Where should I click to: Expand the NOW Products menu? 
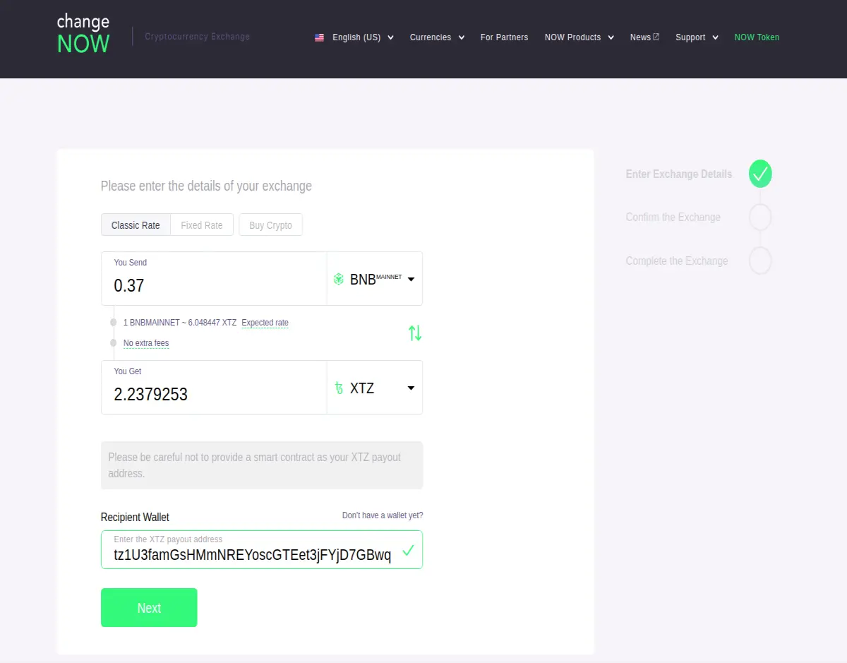[579, 37]
